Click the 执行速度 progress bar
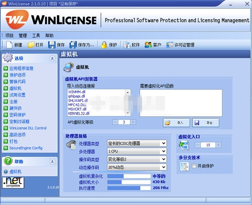Viewport: 252px width, 205px height. [x=129, y=188]
